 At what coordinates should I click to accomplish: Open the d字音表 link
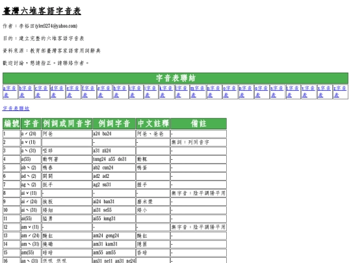(x=57, y=92)
